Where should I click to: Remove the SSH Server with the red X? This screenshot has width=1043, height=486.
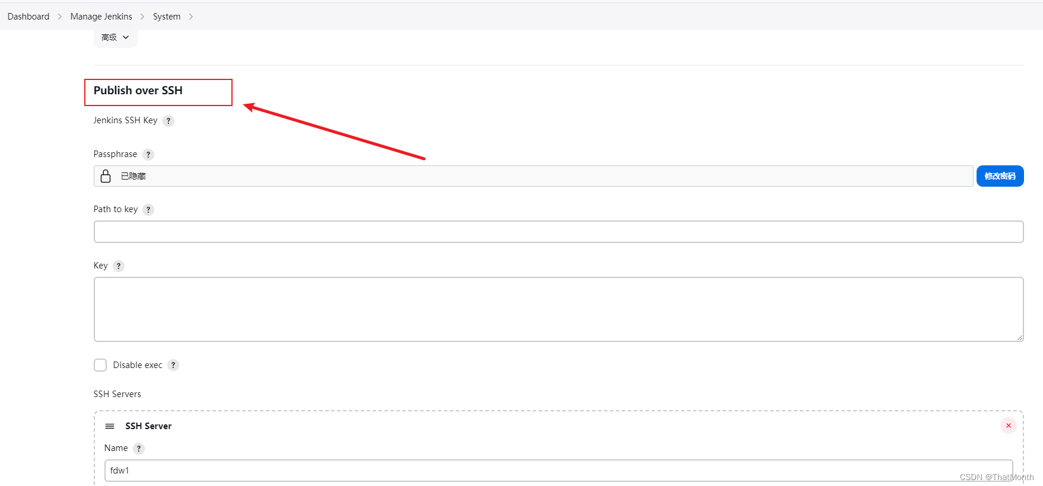[x=1008, y=426]
